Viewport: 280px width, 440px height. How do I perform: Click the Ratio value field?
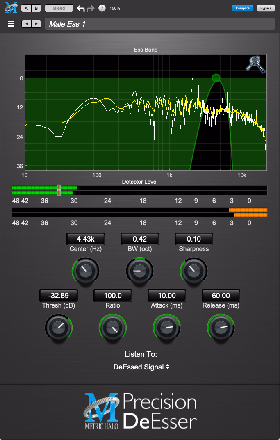pos(113,296)
